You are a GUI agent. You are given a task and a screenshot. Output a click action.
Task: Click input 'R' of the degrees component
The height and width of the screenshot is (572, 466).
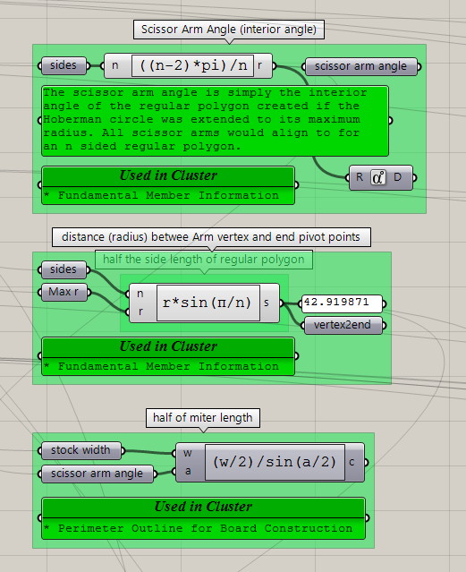pyautogui.click(x=360, y=177)
